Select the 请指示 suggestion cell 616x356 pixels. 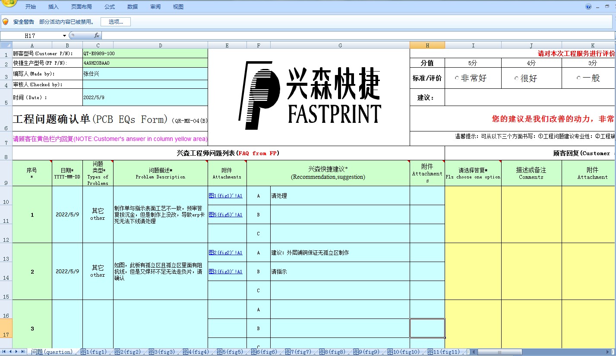point(340,272)
